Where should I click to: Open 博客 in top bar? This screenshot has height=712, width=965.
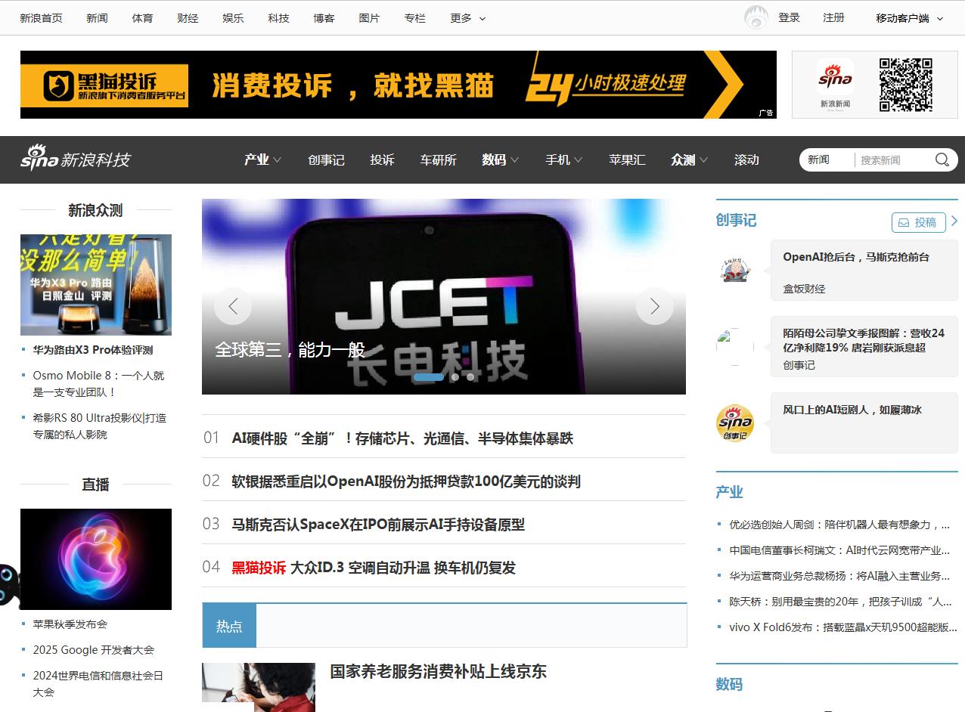pos(324,18)
